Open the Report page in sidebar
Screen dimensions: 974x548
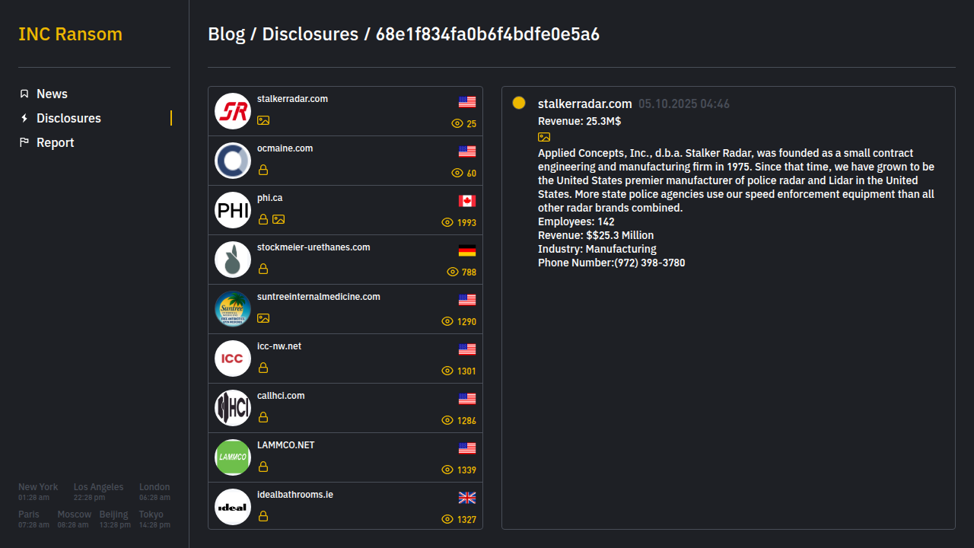(55, 142)
